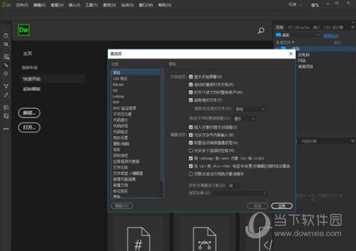356x251 pixels.
Task: Switch to the CC Libraries tab
Action: [x=298, y=27]
